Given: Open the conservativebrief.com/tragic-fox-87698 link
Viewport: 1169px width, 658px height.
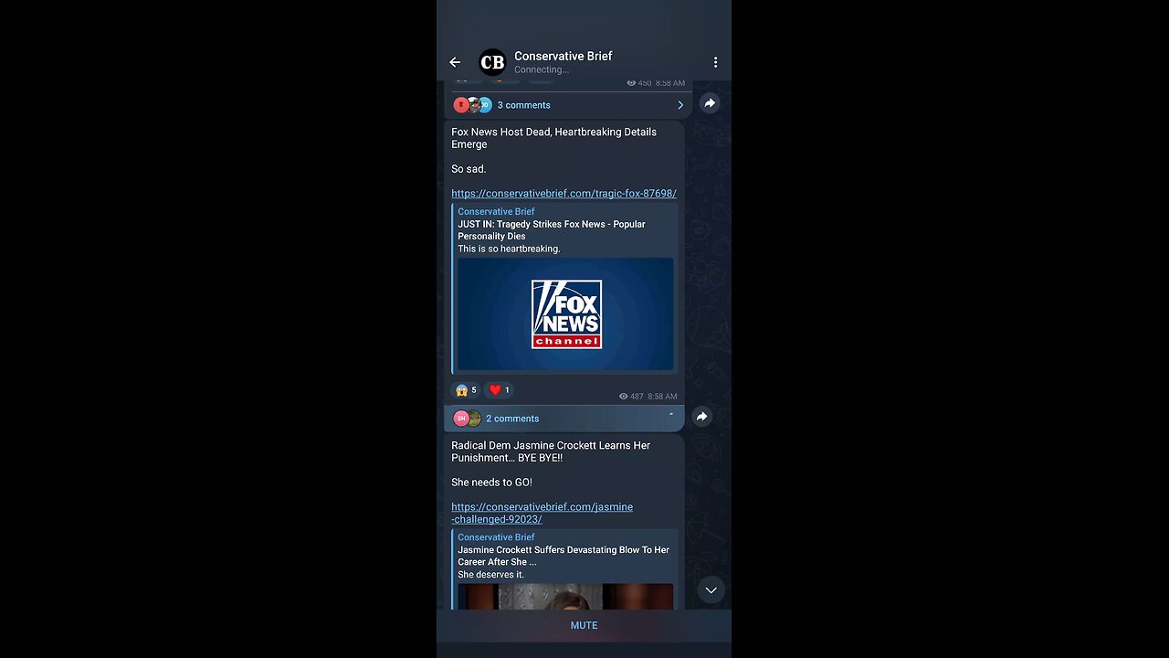Looking at the screenshot, I should [563, 194].
